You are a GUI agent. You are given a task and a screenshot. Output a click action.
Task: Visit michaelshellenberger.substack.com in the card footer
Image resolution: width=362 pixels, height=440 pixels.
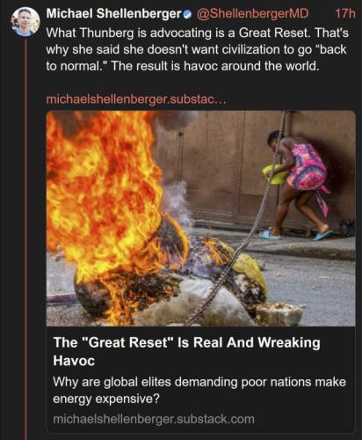point(154,419)
